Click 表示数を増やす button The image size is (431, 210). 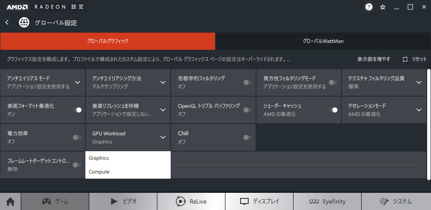click(374, 59)
